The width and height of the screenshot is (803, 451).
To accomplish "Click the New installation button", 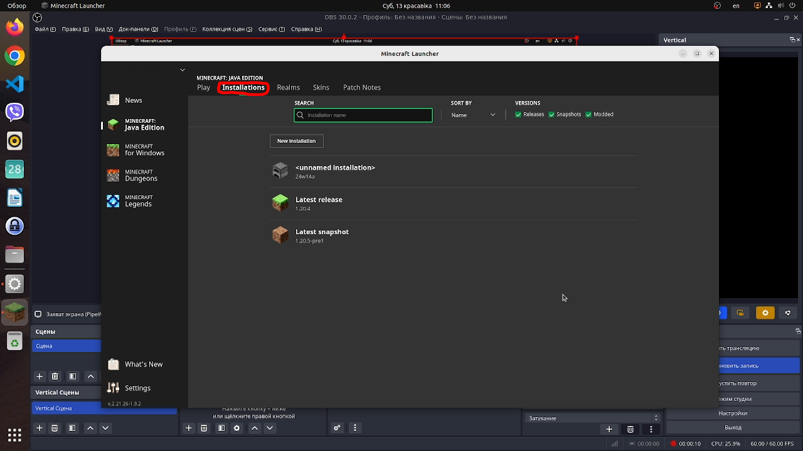I will coord(297,141).
